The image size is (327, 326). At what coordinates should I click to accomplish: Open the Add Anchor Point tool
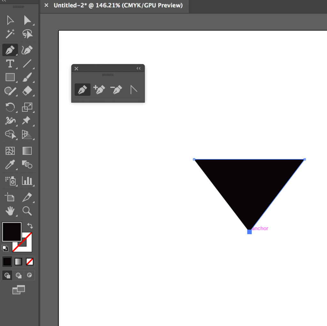pyautogui.click(x=99, y=90)
